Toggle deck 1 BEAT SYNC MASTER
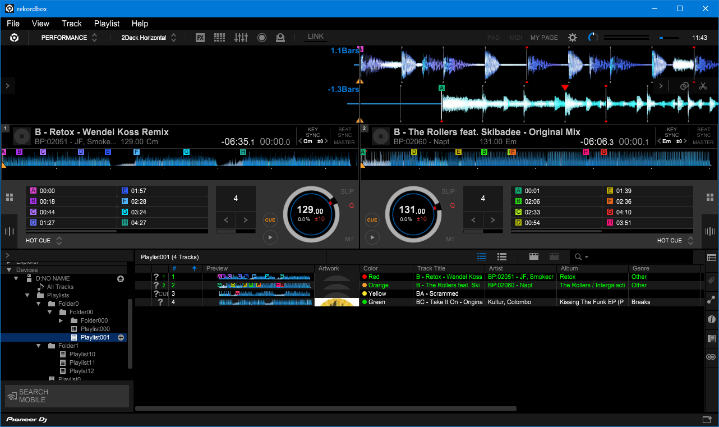Image resolution: width=719 pixels, height=427 pixels. (x=344, y=136)
